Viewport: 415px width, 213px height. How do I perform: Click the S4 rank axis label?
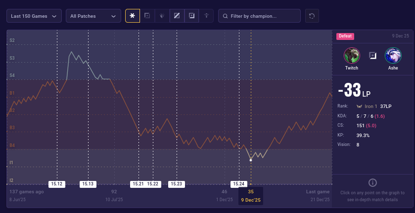click(x=12, y=75)
